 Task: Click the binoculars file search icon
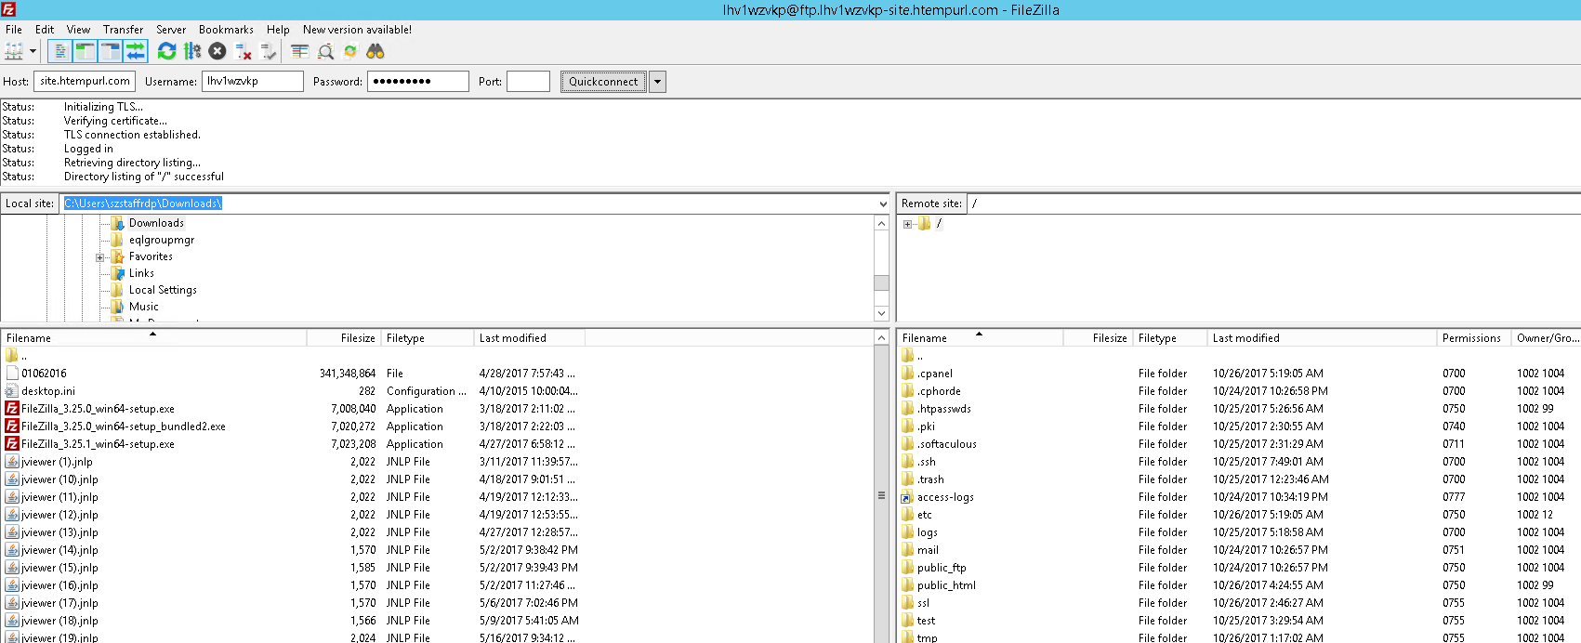tap(375, 51)
